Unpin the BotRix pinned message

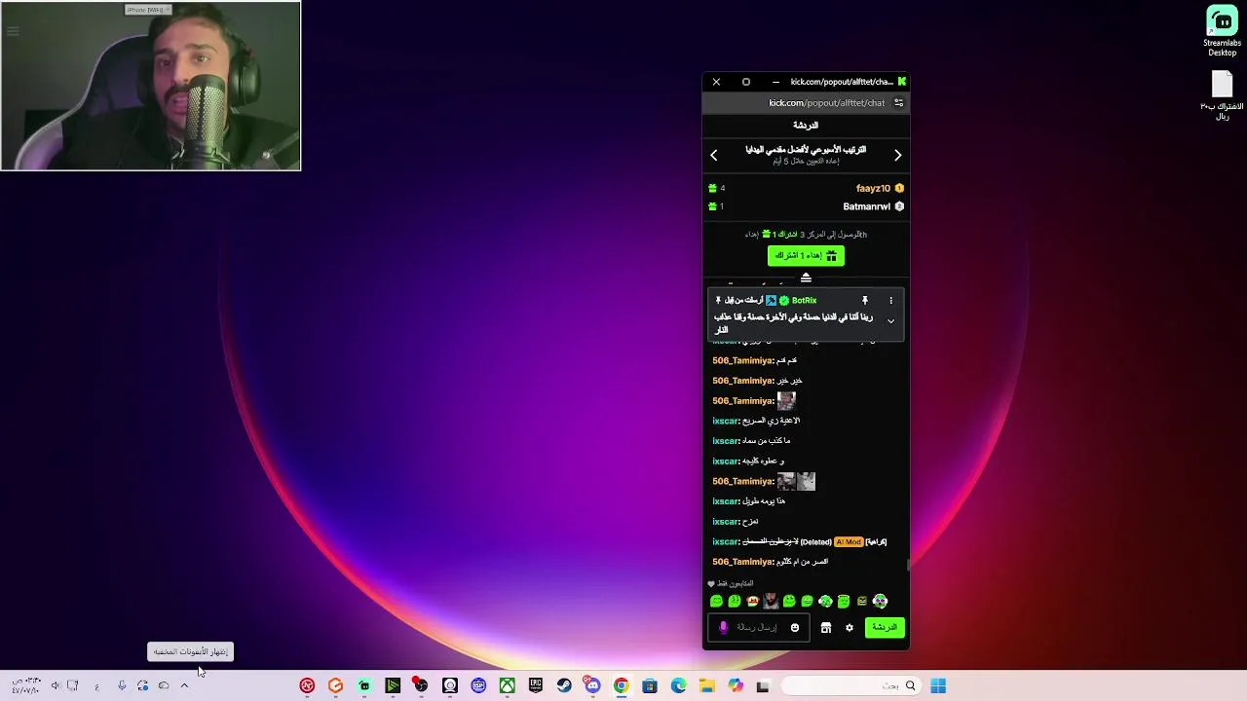click(x=864, y=301)
